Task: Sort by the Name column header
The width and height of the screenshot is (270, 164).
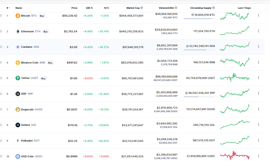Action: pyautogui.click(x=19, y=8)
